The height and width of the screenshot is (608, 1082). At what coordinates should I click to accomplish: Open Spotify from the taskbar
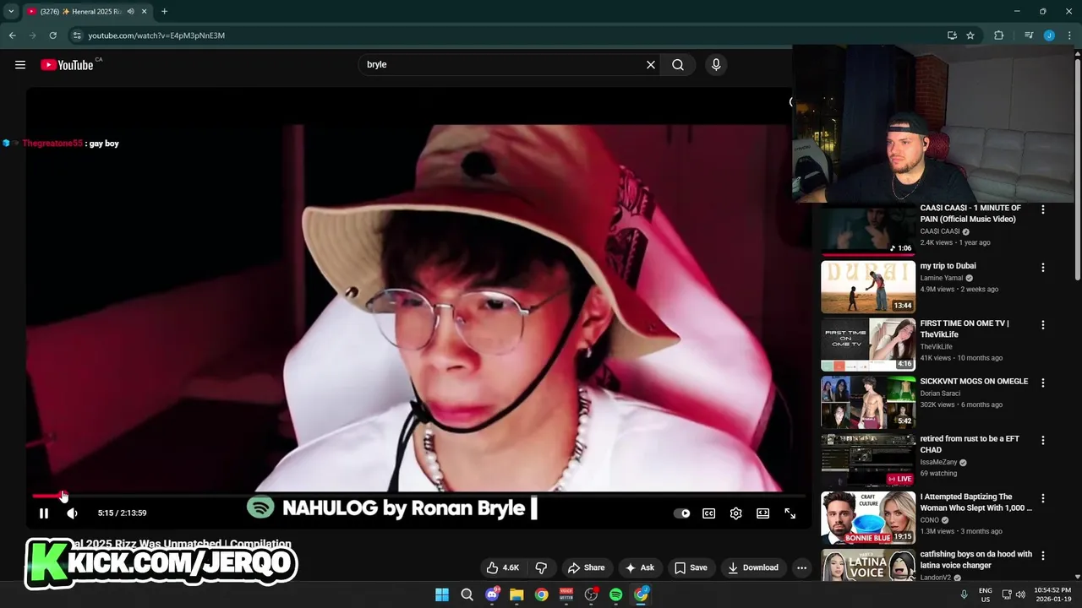click(616, 594)
